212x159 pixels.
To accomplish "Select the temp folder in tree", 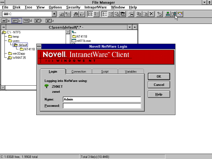I will pyautogui.click(x=14, y=37).
